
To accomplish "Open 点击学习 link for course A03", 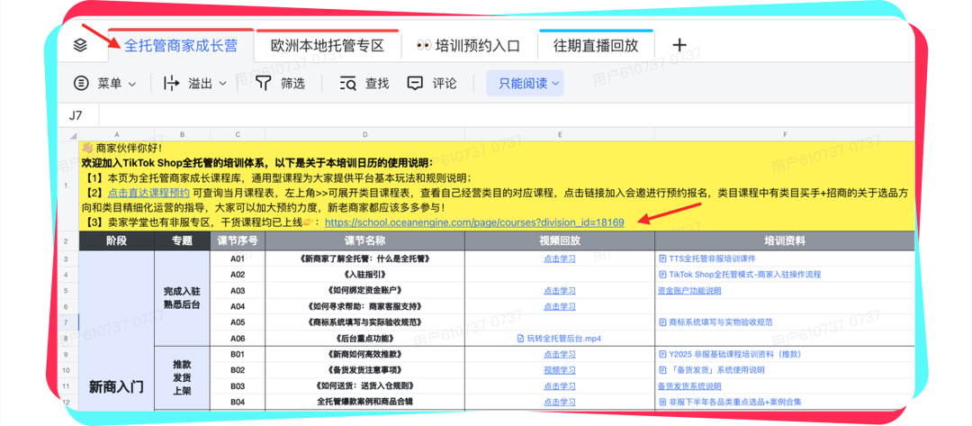I will coord(559,290).
